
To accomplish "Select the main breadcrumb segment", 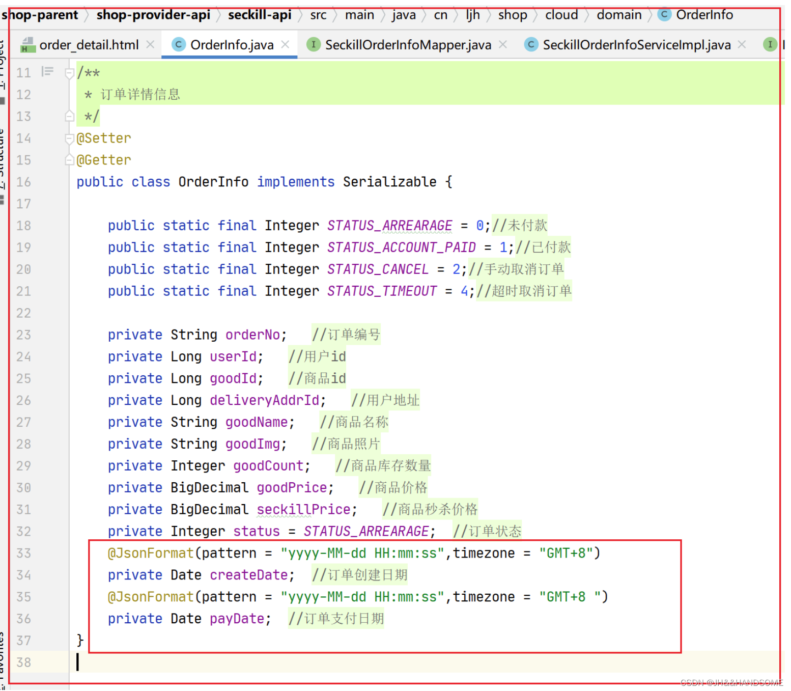I will click(359, 15).
